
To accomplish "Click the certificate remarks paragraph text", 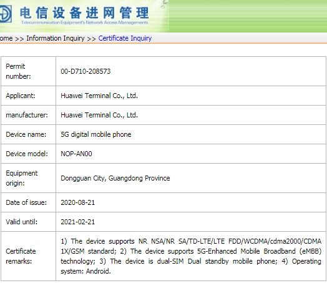I will click(x=191, y=256).
